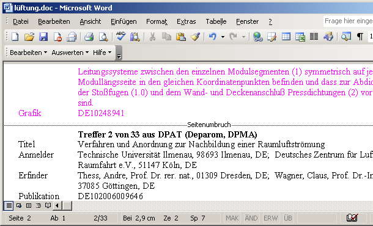Click the Save floppy disk icon
Image resolution: width=373 pixels, height=226 pixels.
(43, 37)
